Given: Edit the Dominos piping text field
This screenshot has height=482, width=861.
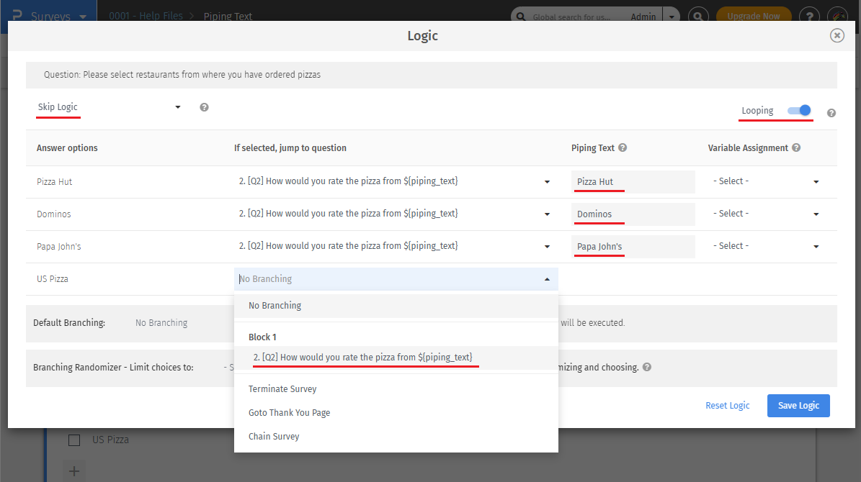Looking at the screenshot, I should [x=633, y=214].
